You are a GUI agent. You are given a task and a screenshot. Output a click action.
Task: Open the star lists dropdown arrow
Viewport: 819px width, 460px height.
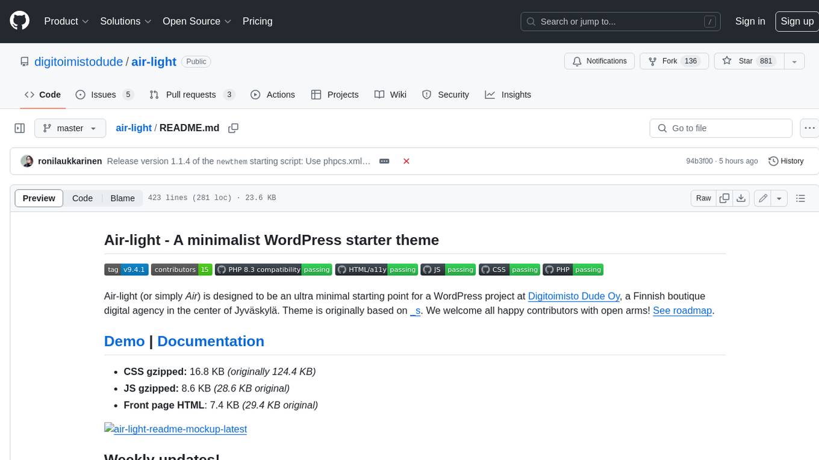click(794, 61)
